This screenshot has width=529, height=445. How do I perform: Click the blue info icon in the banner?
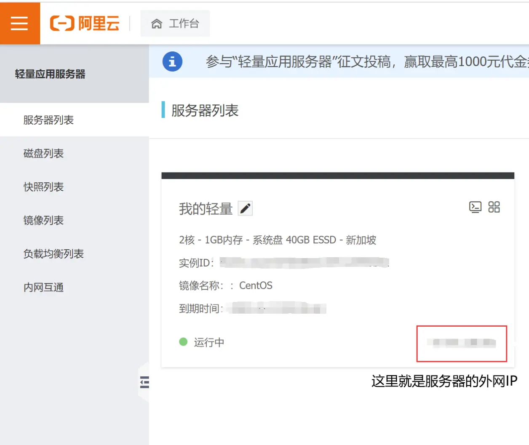172,61
